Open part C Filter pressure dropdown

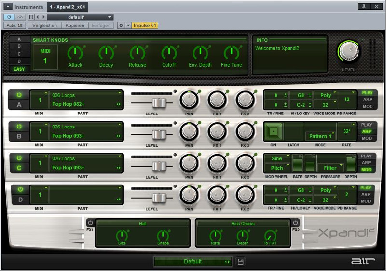pyautogui.click(x=330, y=168)
